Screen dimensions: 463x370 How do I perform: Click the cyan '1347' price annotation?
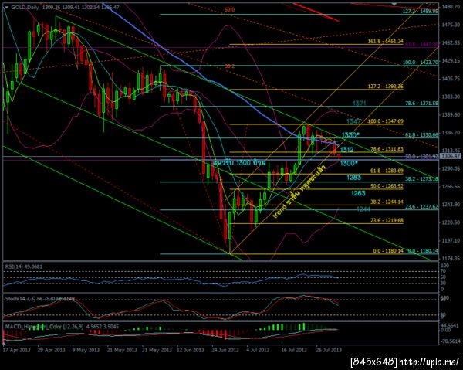353,121
